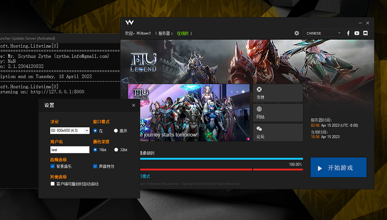Check the 客户端可播放时自动启动 checkbox
This screenshot has height=220, width=387.
[52, 184]
